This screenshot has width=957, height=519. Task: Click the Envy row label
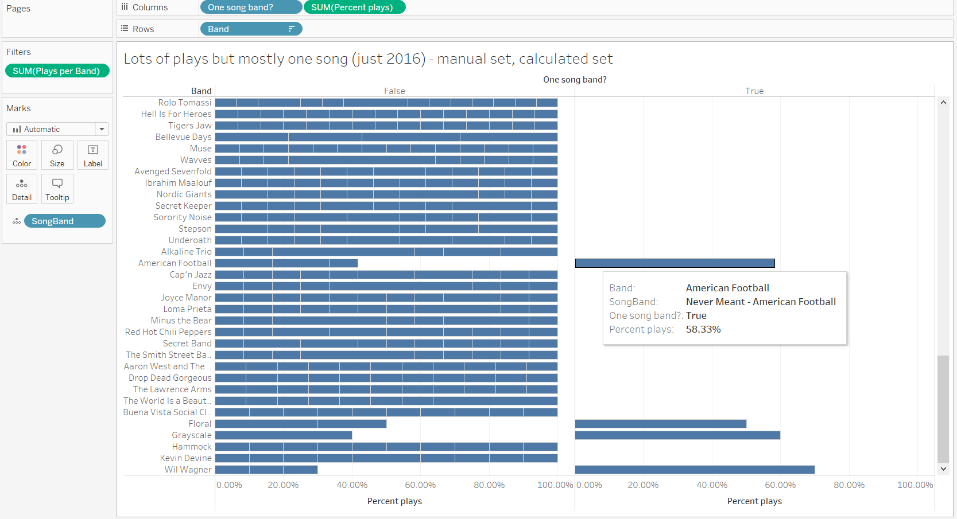click(x=202, y=286)
